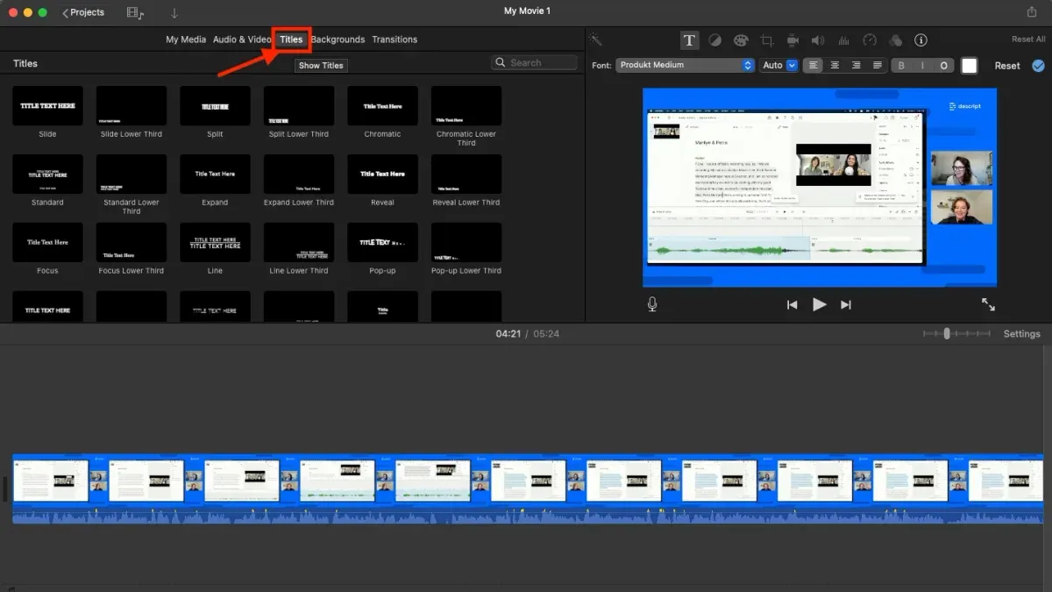Click the Reset button beside the color well
Screen dimensions: 1052x592
[1007, 66]
